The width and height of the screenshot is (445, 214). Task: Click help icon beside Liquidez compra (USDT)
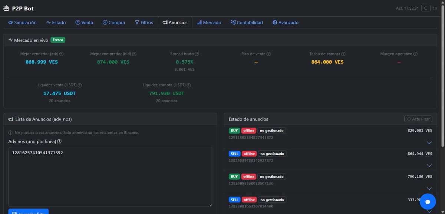click(189, 85)
